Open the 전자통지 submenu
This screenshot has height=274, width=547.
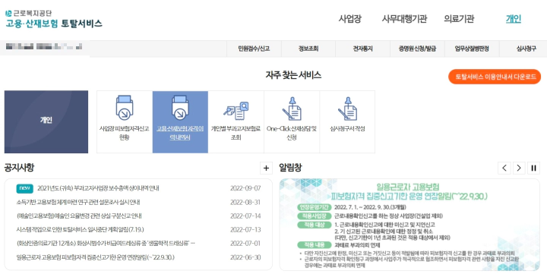pos(363,49)
